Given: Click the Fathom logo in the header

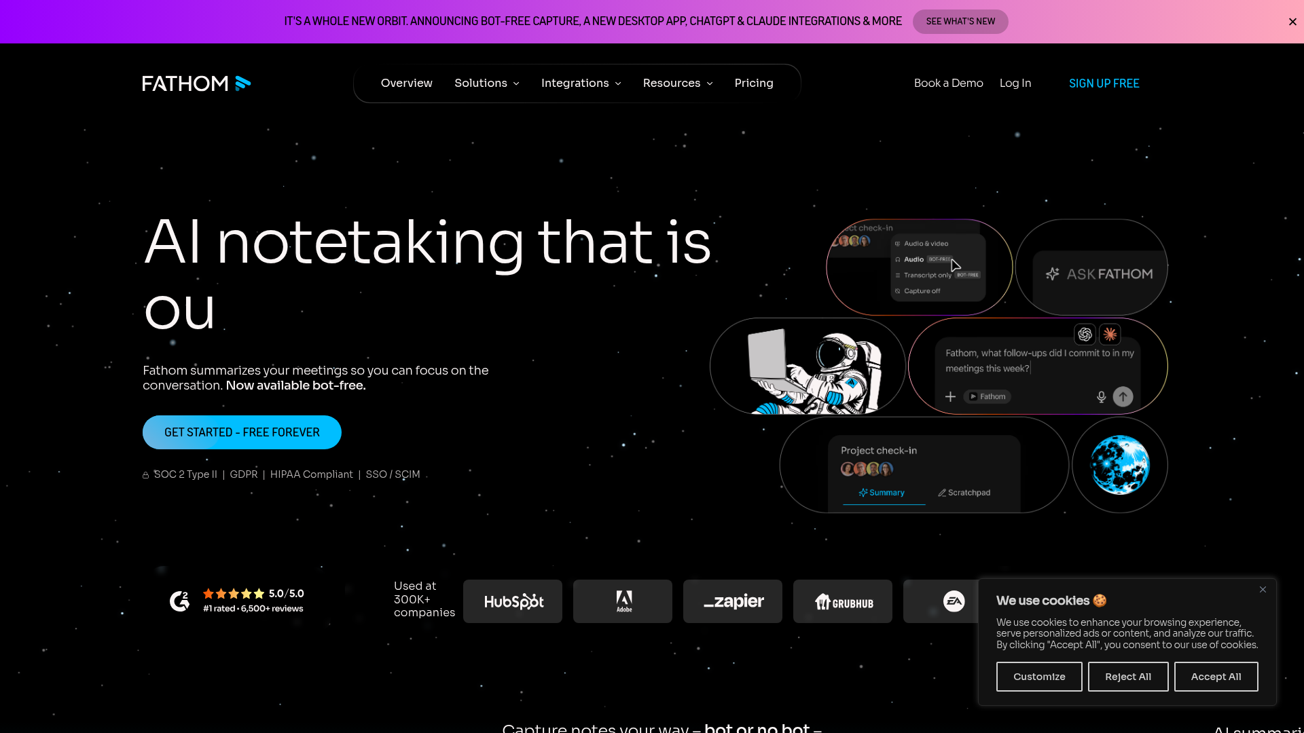Looking at the screenshot, I should pos(196,83).
